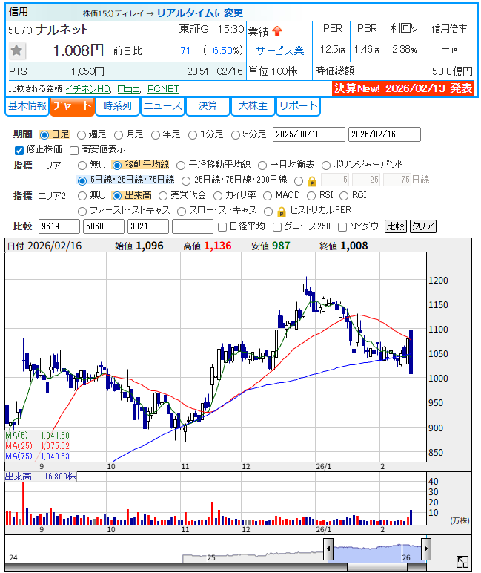Click the selected range in overview navigator

376,552
